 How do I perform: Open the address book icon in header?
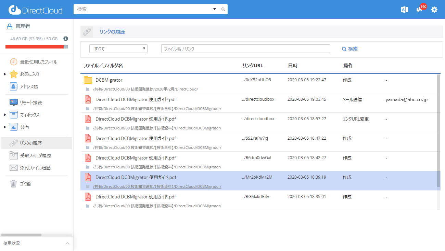coord(405,10)
